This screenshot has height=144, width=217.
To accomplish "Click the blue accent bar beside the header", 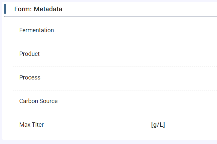I will click(5, 9).
